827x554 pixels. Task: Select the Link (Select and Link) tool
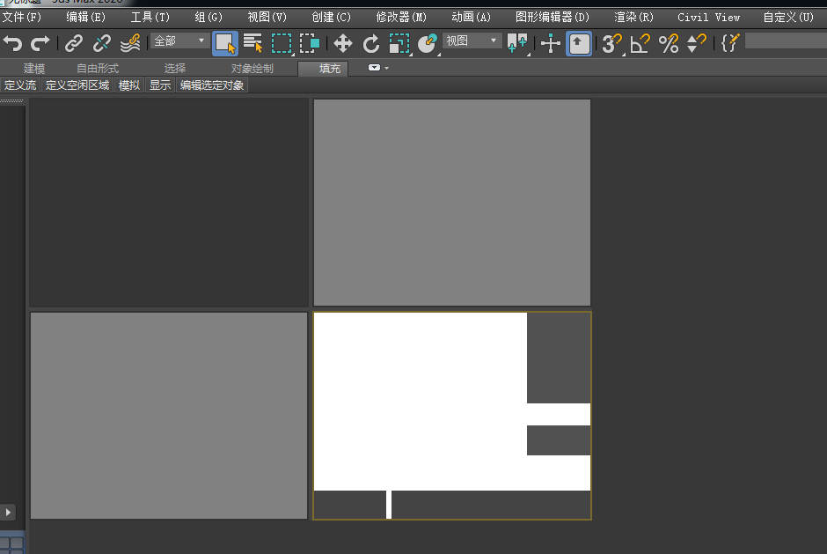coord(74,43)
